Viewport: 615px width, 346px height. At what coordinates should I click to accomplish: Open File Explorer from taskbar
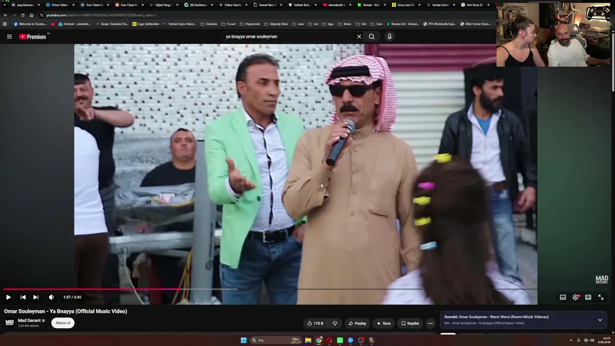click(308, 340)
